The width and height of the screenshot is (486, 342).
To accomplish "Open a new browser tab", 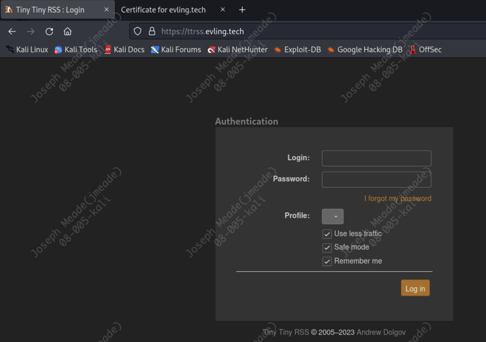I will 242,10.
